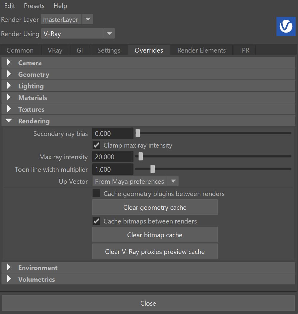Switch to the Render Elements tab
The height and width of the screenshot is (314, 298).
click(202, 50)
